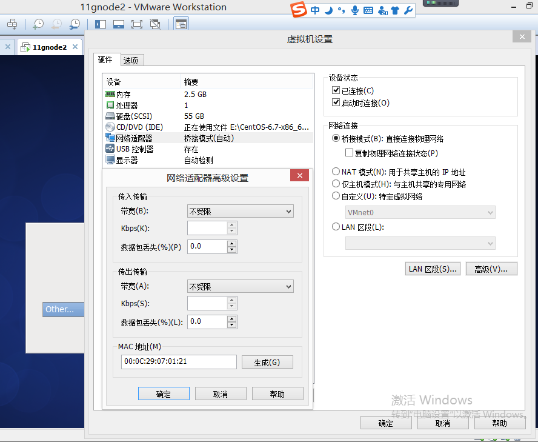538x442 pixels.
Task: Open the VMnet0 dropdown
Action: [x=420, y=213]
